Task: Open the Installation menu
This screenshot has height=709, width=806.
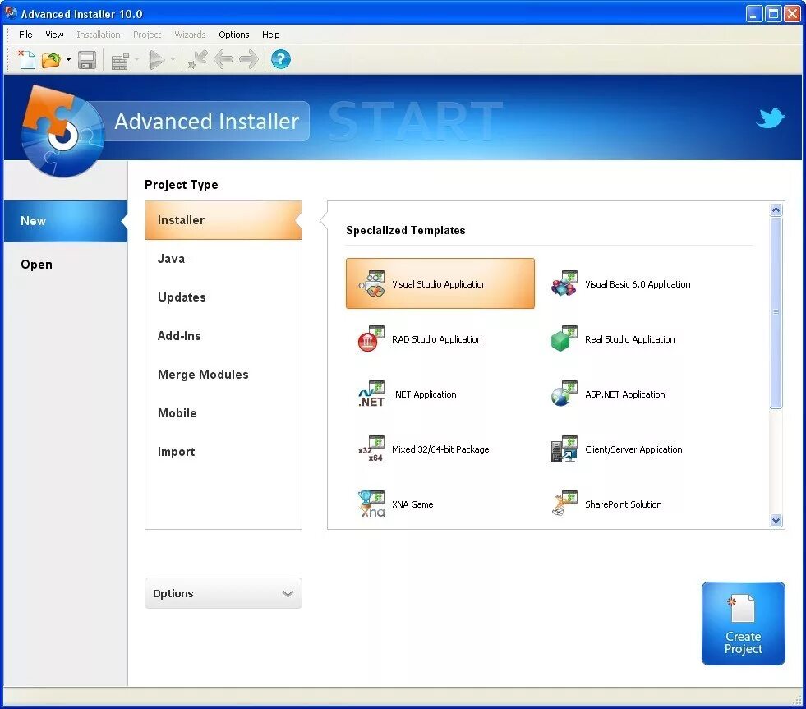Action: tap(98, 35)
